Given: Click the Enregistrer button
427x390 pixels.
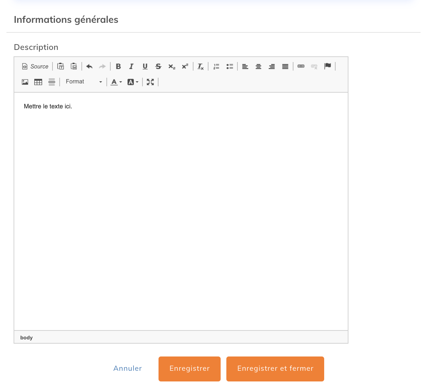Looking at the screenshot, I should (x=189, y=369).
